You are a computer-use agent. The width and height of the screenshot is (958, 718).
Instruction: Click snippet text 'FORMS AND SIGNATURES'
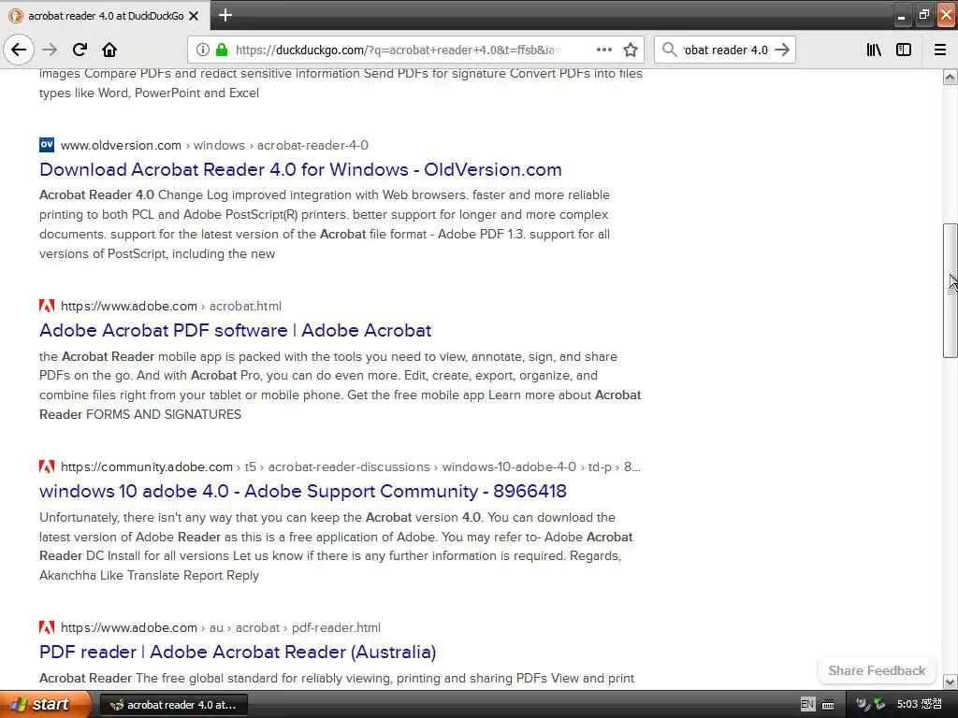click(164, 414)
